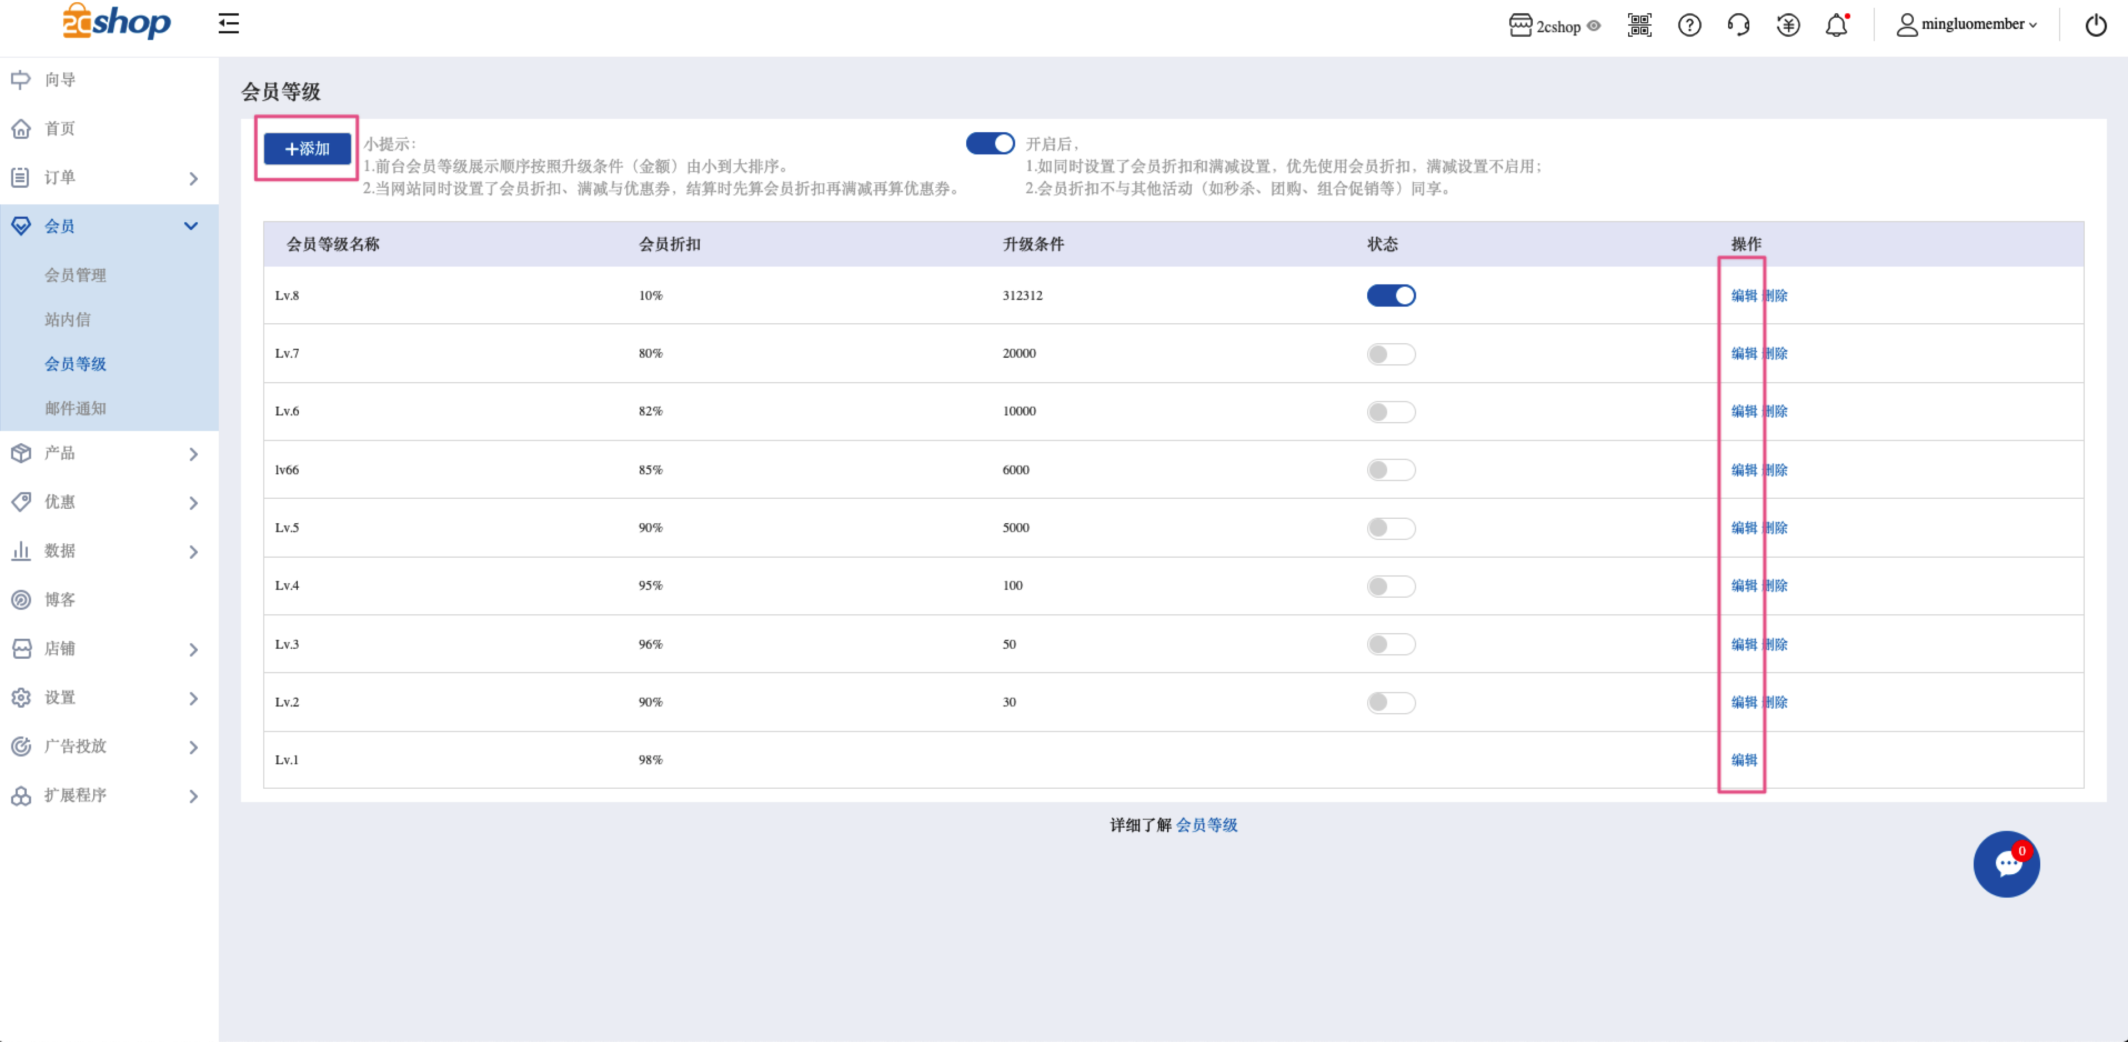Viewport: 2128px width, 1042px height.
Task: Open notifications bell icon
Action: 1836,26
